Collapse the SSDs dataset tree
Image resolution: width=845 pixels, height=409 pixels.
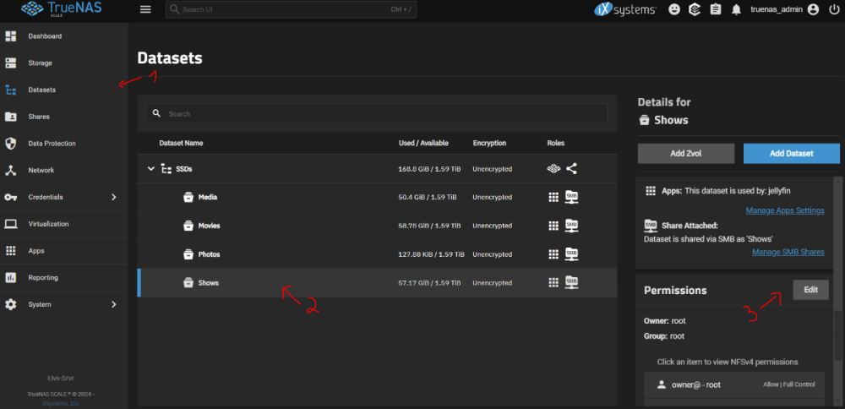tap(151, 169)
